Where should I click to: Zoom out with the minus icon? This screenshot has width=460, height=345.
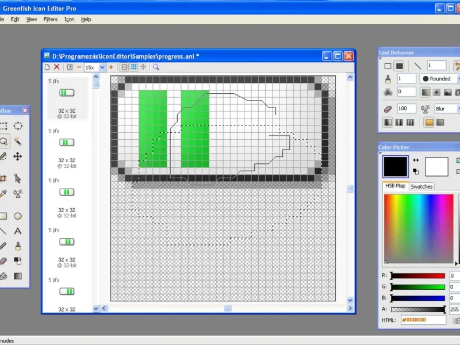pos(79,67)
